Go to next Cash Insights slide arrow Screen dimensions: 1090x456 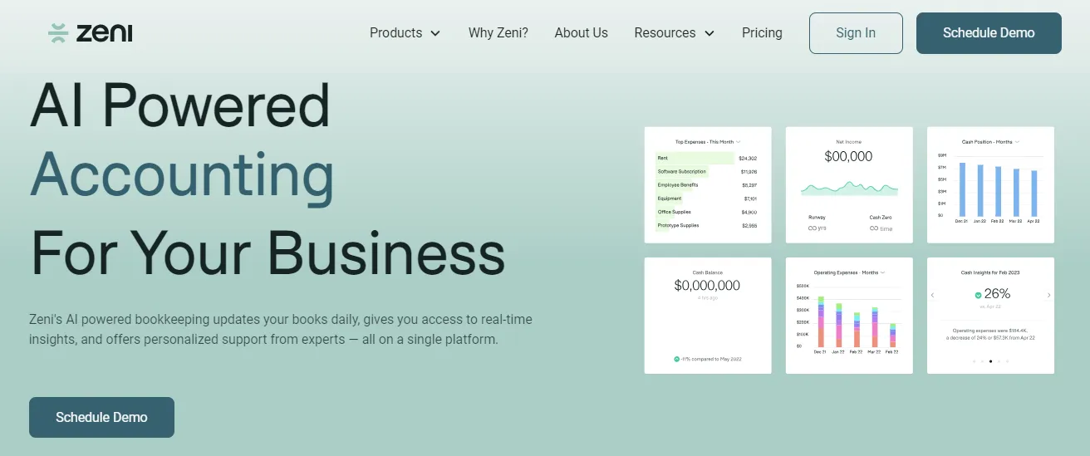coord(1048,295)
